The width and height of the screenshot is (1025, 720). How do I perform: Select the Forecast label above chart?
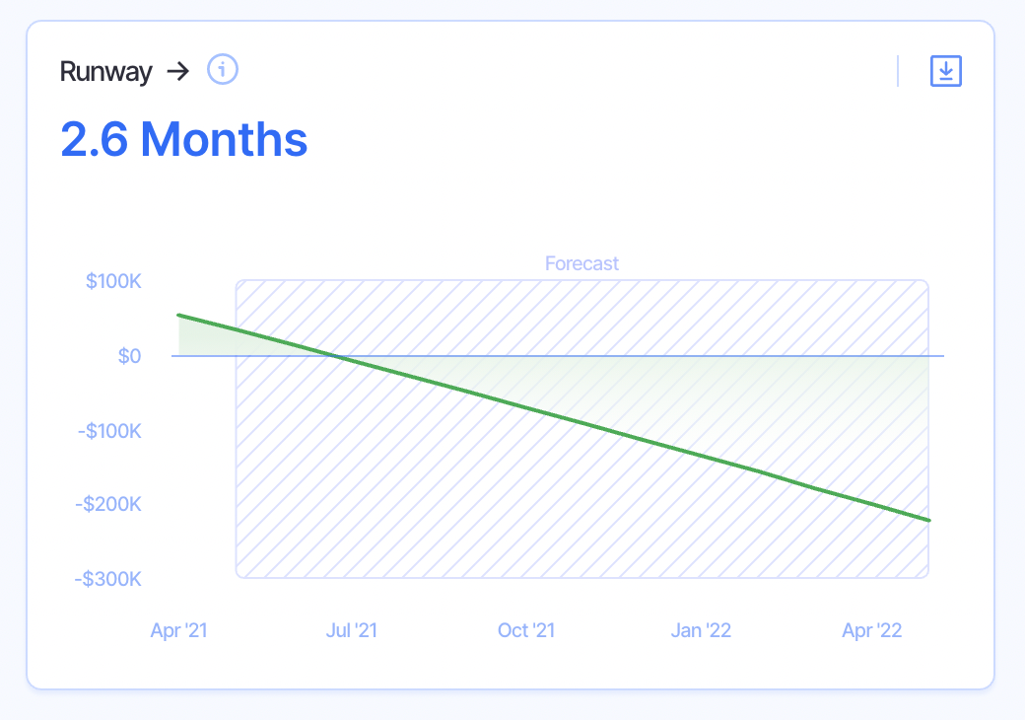581,263
